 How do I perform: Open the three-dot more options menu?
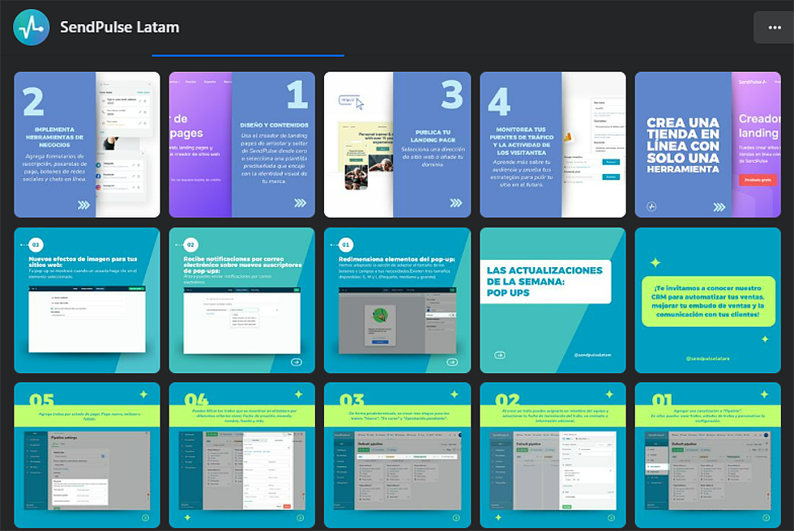(x=775, y=28)
